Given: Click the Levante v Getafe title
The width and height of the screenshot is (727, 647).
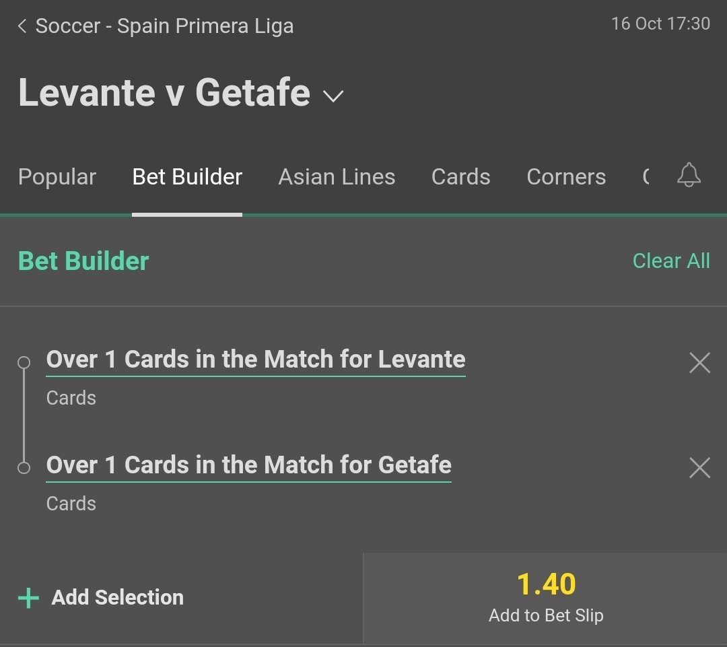Looking at the screenshot, I should (x=164, y=93).
